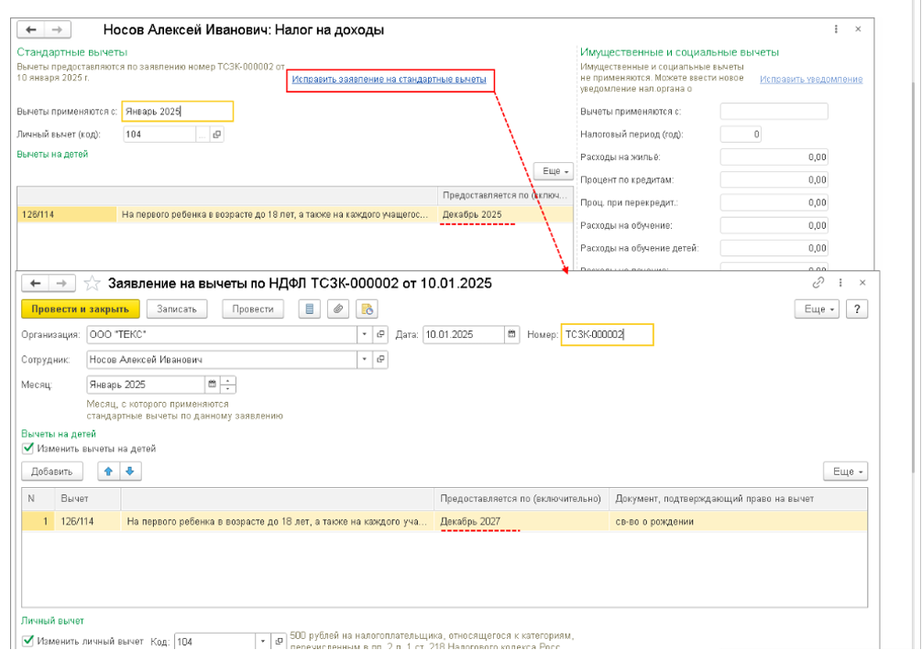Click Расходы на обучение amount field

[774, 225]
